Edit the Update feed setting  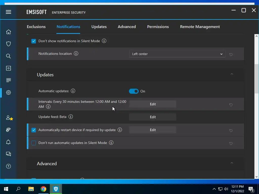click(x=153, y=117)
